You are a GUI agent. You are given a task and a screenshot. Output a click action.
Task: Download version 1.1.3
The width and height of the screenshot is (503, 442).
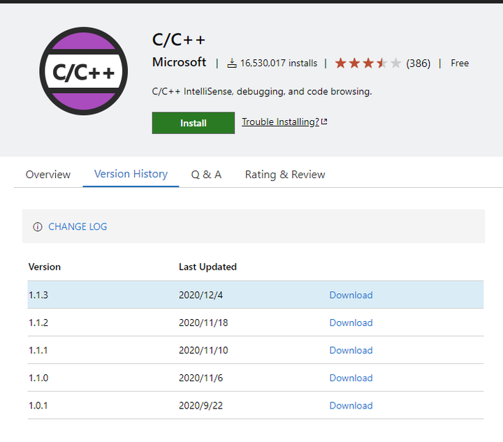point(351,295)
